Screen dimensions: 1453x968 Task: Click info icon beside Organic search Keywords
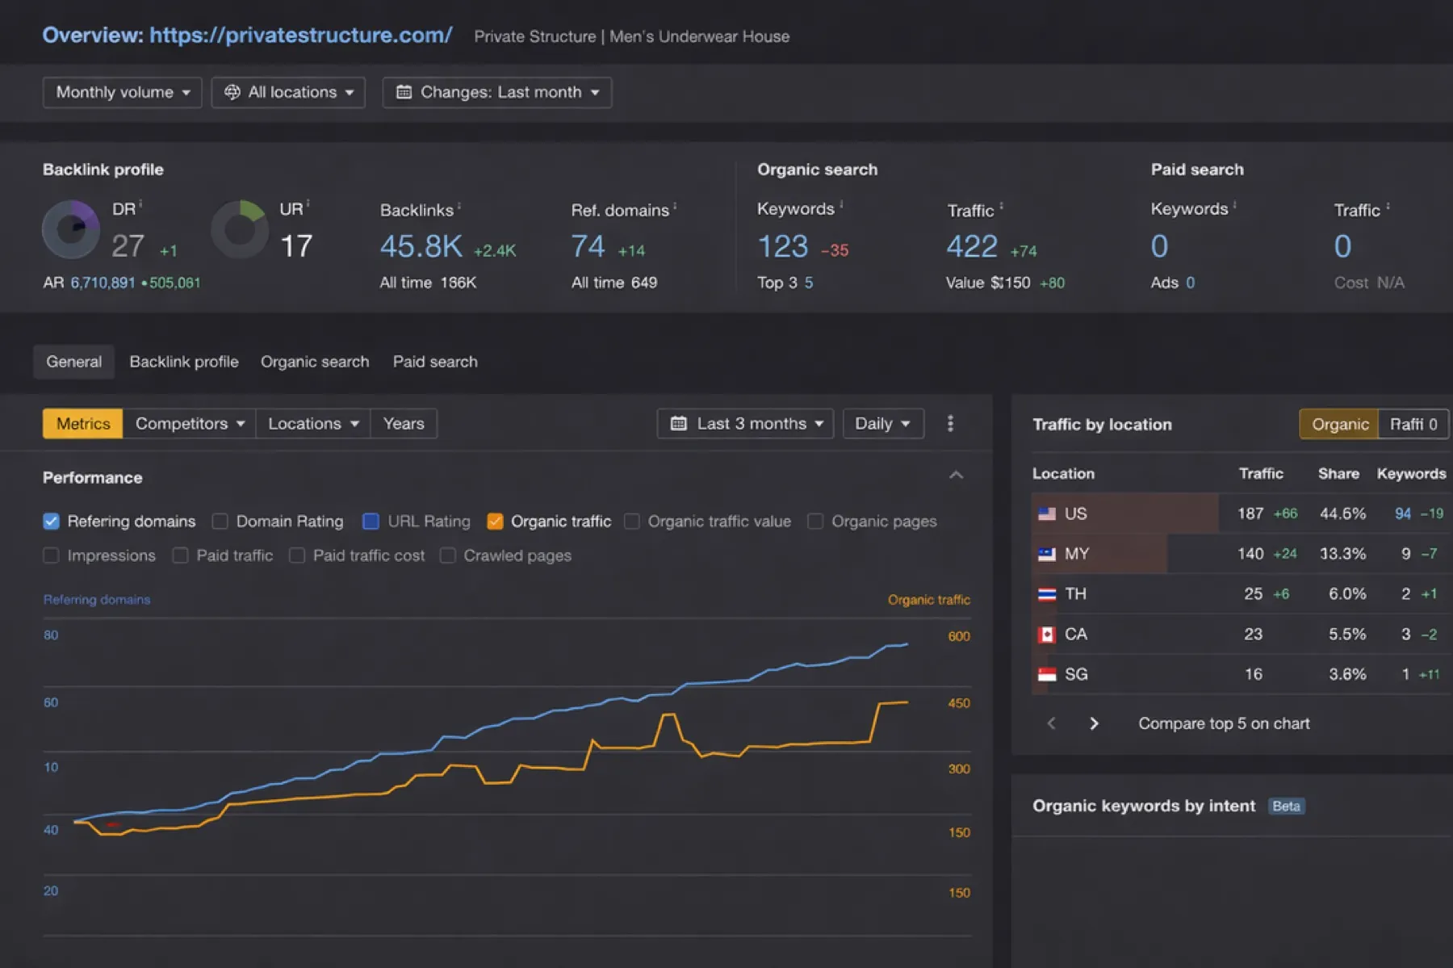(841, 205)
